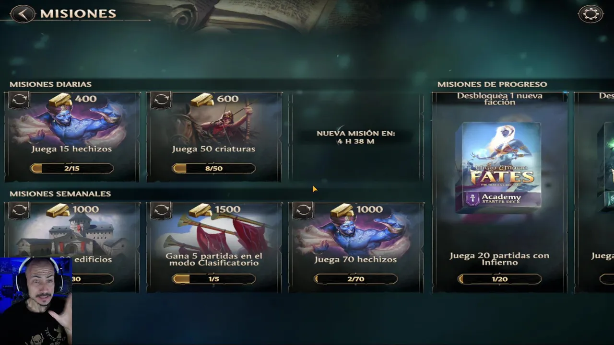
Task: Open the settings gear icon
Action: click(590, 14)
